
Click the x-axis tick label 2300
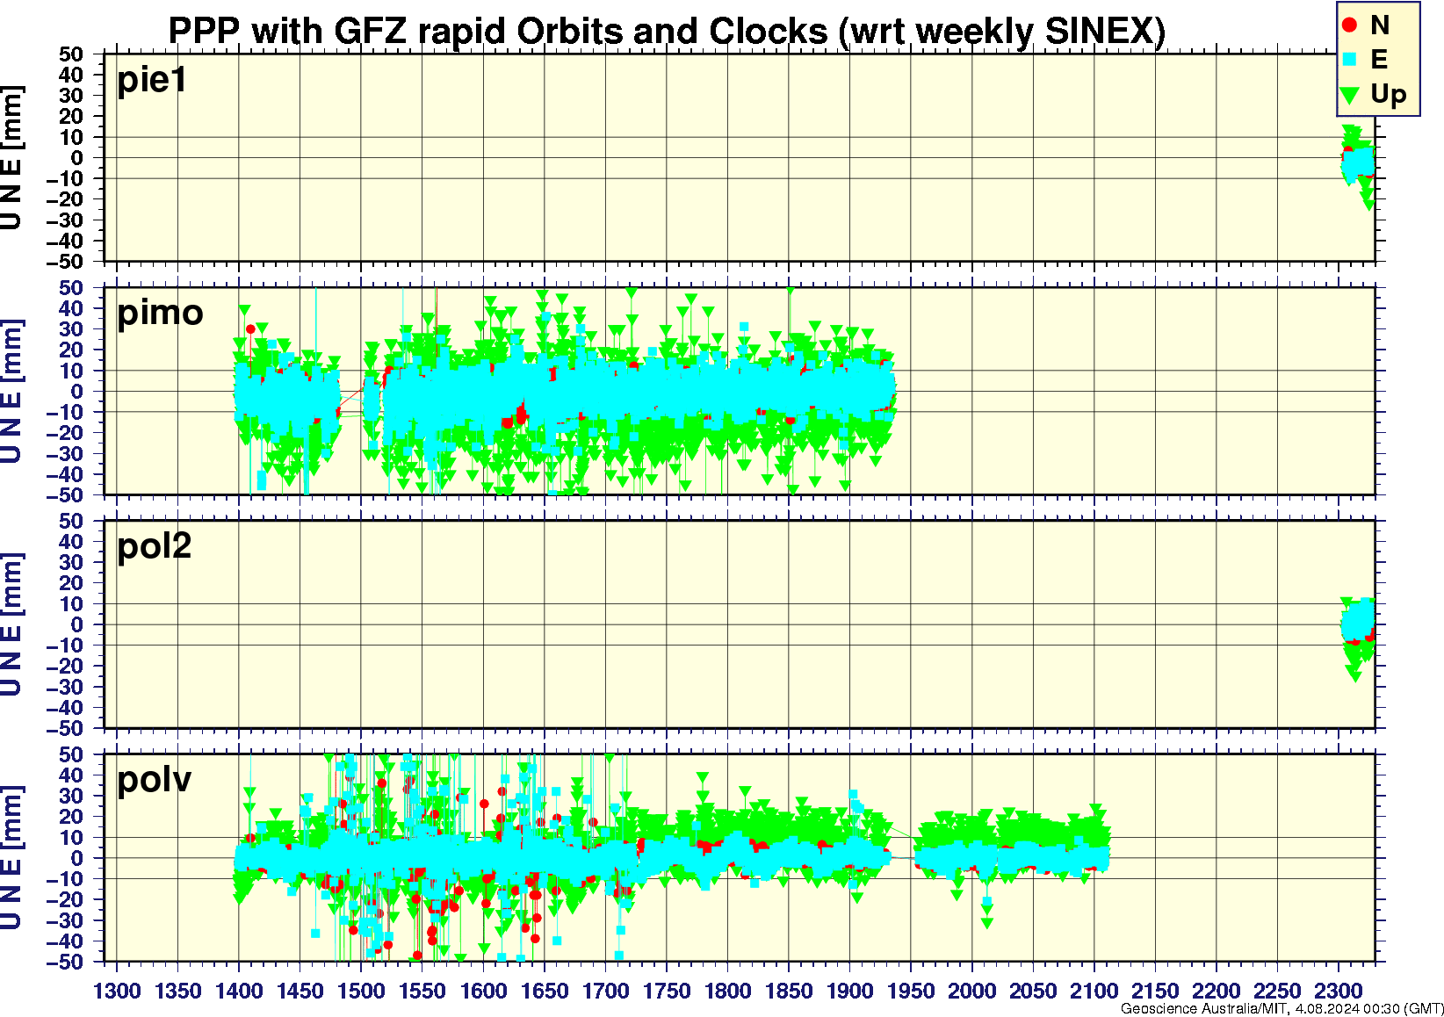1338,991
